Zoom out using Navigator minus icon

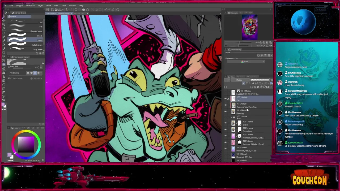[261, 42]
